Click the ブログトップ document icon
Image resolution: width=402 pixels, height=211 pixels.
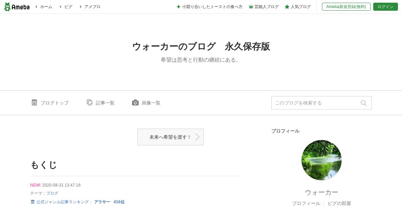point(34,102)
